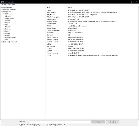Close the System Information window
The height and width of the screenshot is (126, 139).
click(136, 2)
